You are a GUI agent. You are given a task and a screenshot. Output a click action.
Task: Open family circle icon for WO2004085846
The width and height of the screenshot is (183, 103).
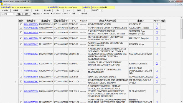[157, 77]
